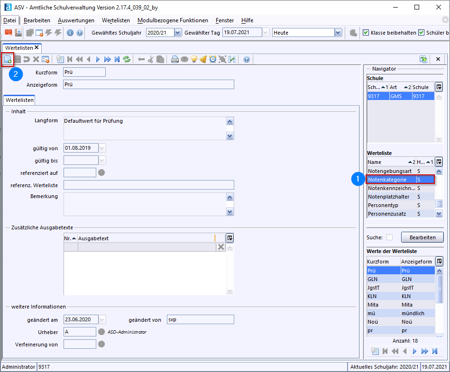The width and height of the screenshot is (450, 372).
Task: Jump to last record in main toolbar
Action: click(x=117, y=59)
